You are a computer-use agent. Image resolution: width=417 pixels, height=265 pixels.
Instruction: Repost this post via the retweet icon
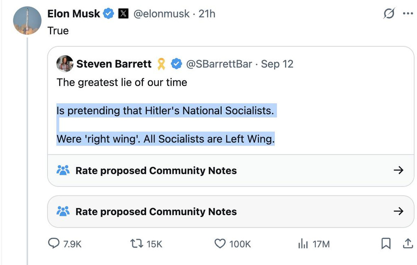point(135,243)
